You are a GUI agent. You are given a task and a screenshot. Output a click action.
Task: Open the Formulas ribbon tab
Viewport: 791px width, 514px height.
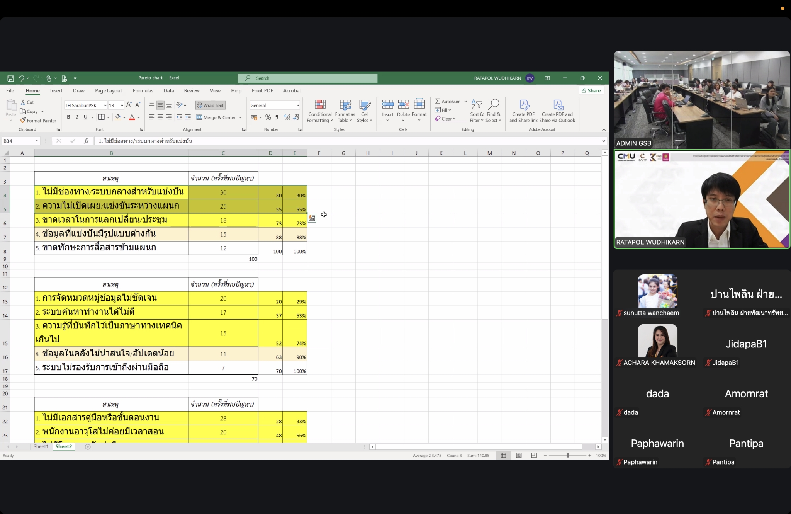click(143, 90)
